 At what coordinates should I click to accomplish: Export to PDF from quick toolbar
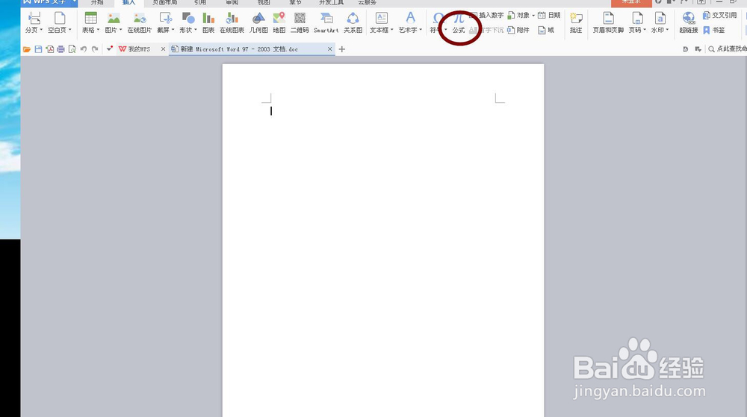click(49, 49)
